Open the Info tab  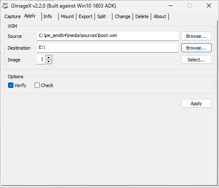point(50,16)
